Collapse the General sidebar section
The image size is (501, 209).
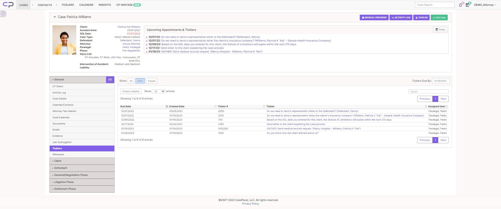tap(78, 80)
